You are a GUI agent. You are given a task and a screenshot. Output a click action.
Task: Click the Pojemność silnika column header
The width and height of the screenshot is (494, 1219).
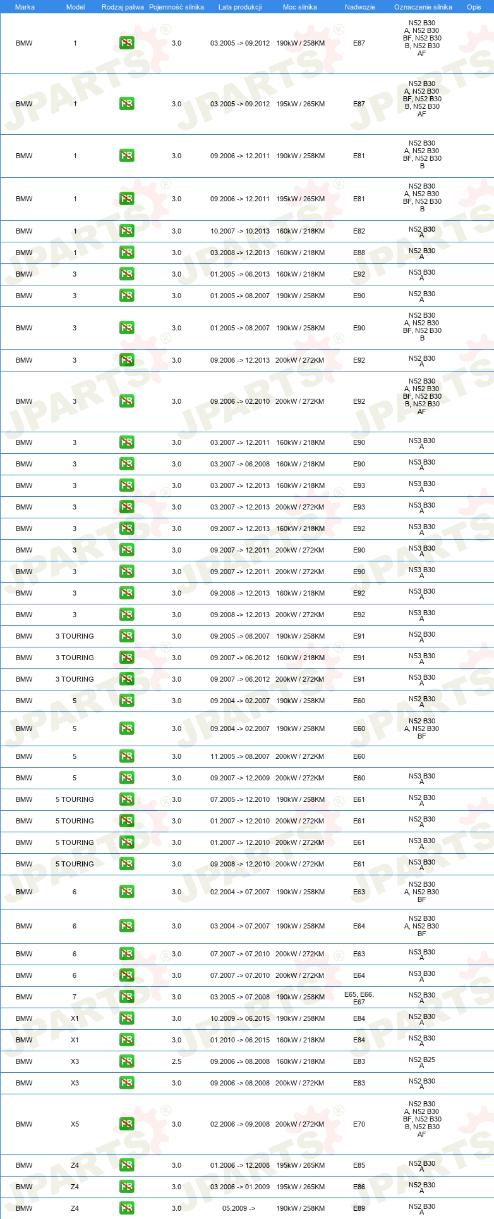pos(176,7)
